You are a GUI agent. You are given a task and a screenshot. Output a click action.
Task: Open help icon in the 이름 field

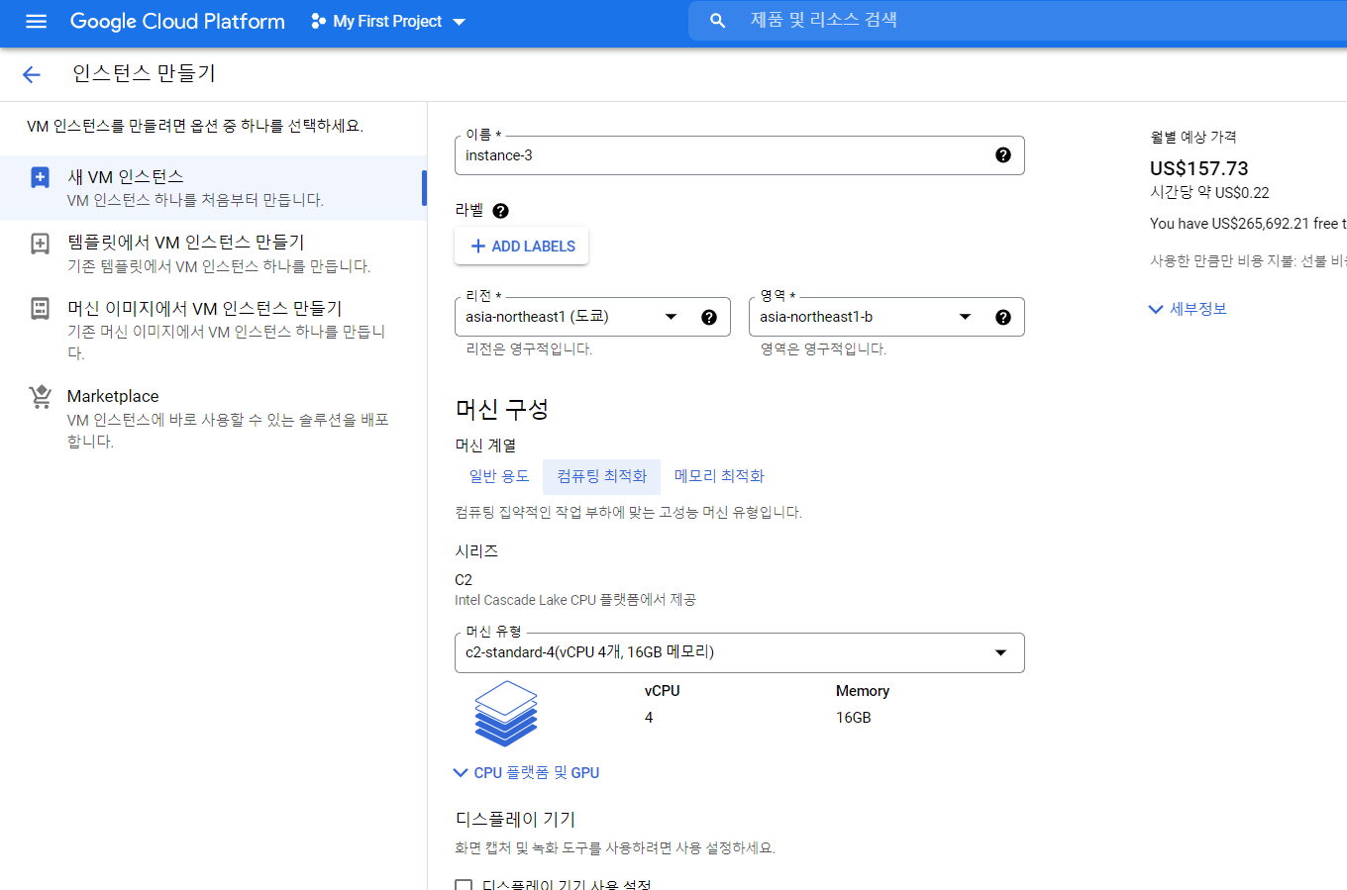[x=1003, y=155]
